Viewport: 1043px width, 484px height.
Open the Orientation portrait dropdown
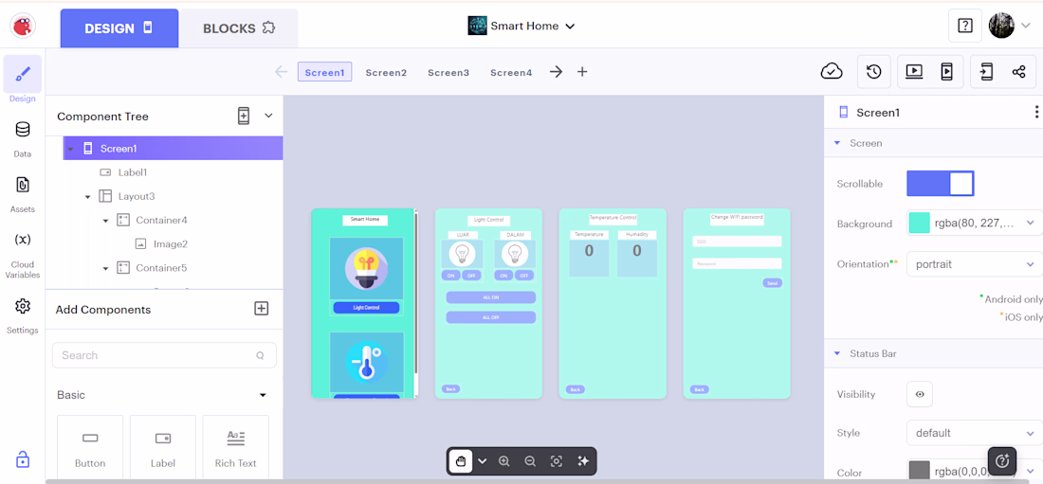pyautogui.click(x=975, y=264)
